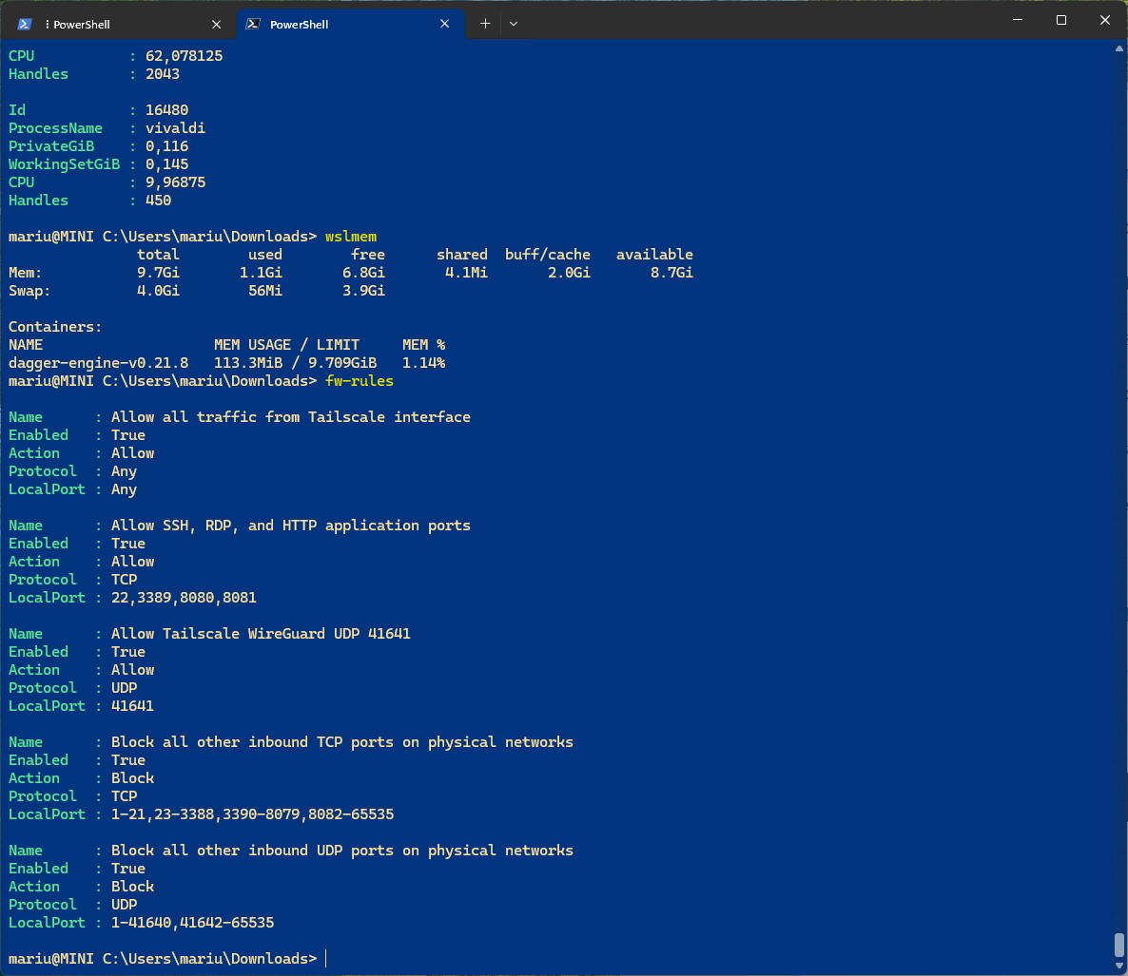
Task: Click Mem total value 9.7Gi
Action: pos(158,273)
